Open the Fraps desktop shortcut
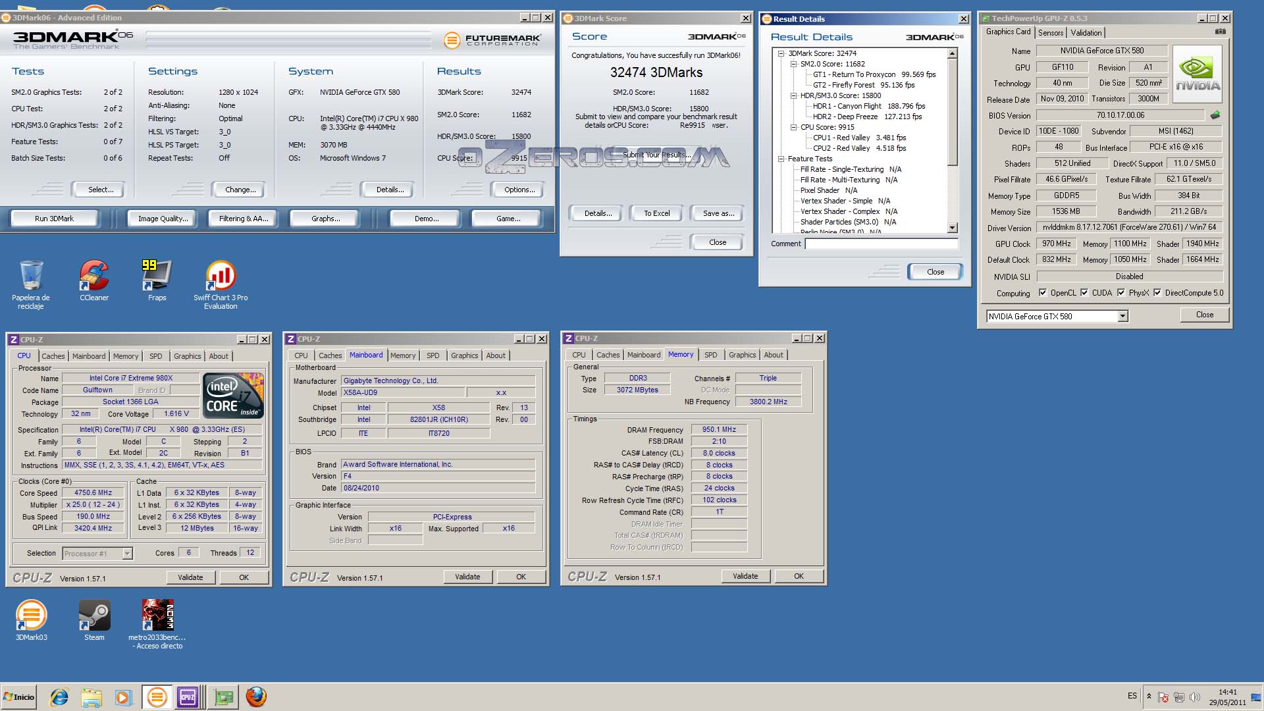 point(157,280)
